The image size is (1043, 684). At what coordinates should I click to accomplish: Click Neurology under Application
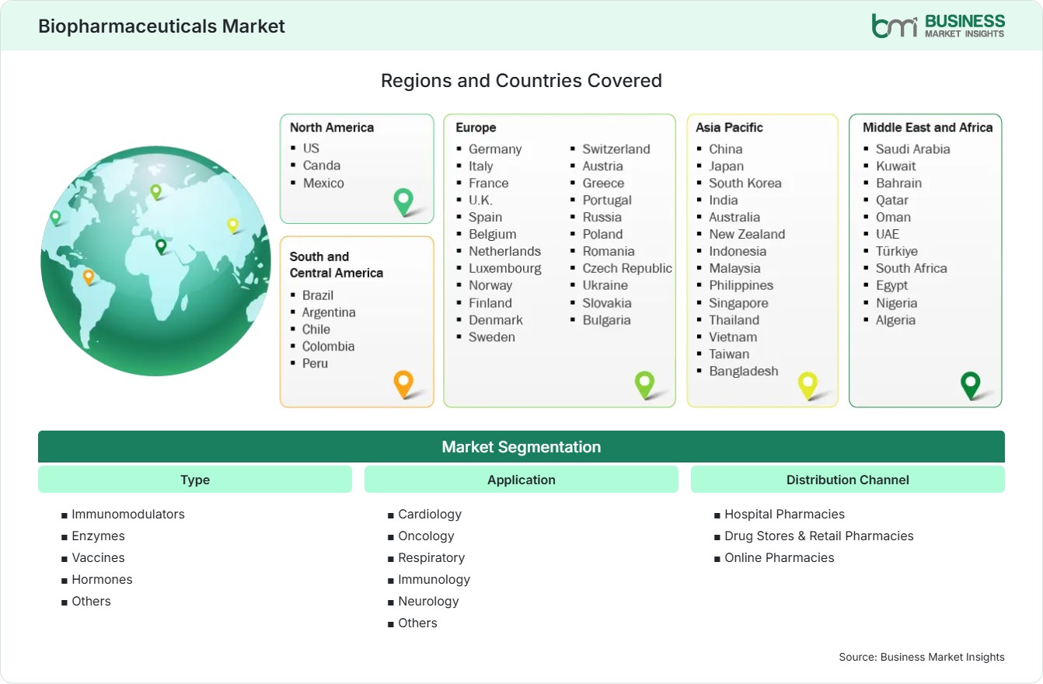coord(428,602)
